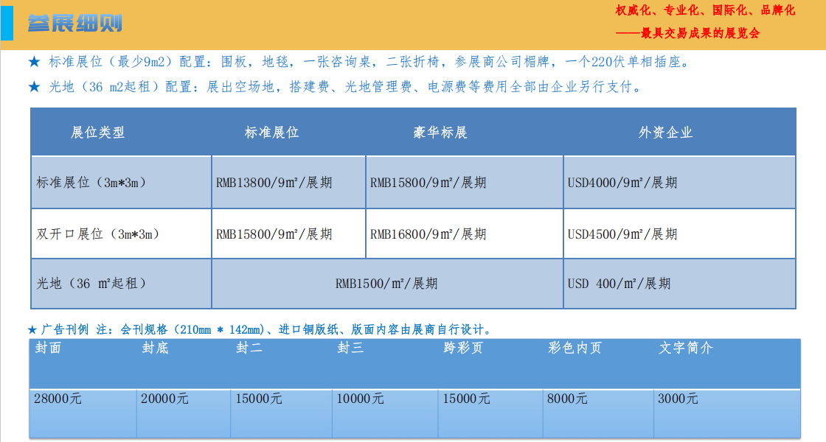Click the 3000元 price under 文字简介
The width and height of the screenshot is (826, 442).
(x=678, y=399)
